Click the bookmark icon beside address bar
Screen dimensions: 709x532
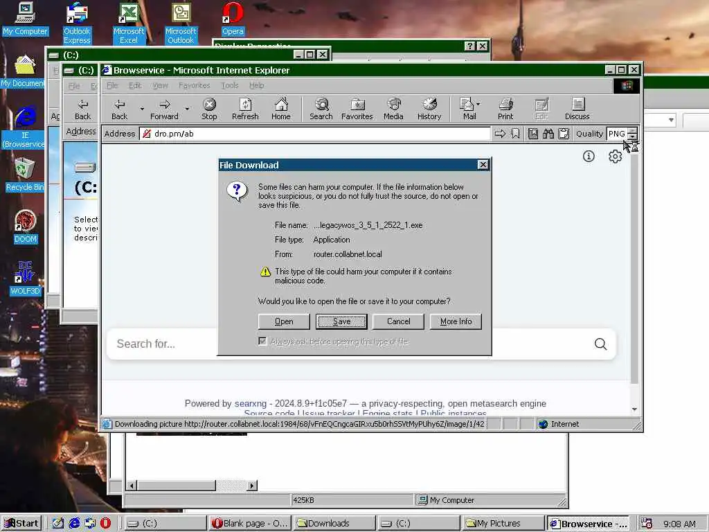pyautogui.click(x=515, y=134)
